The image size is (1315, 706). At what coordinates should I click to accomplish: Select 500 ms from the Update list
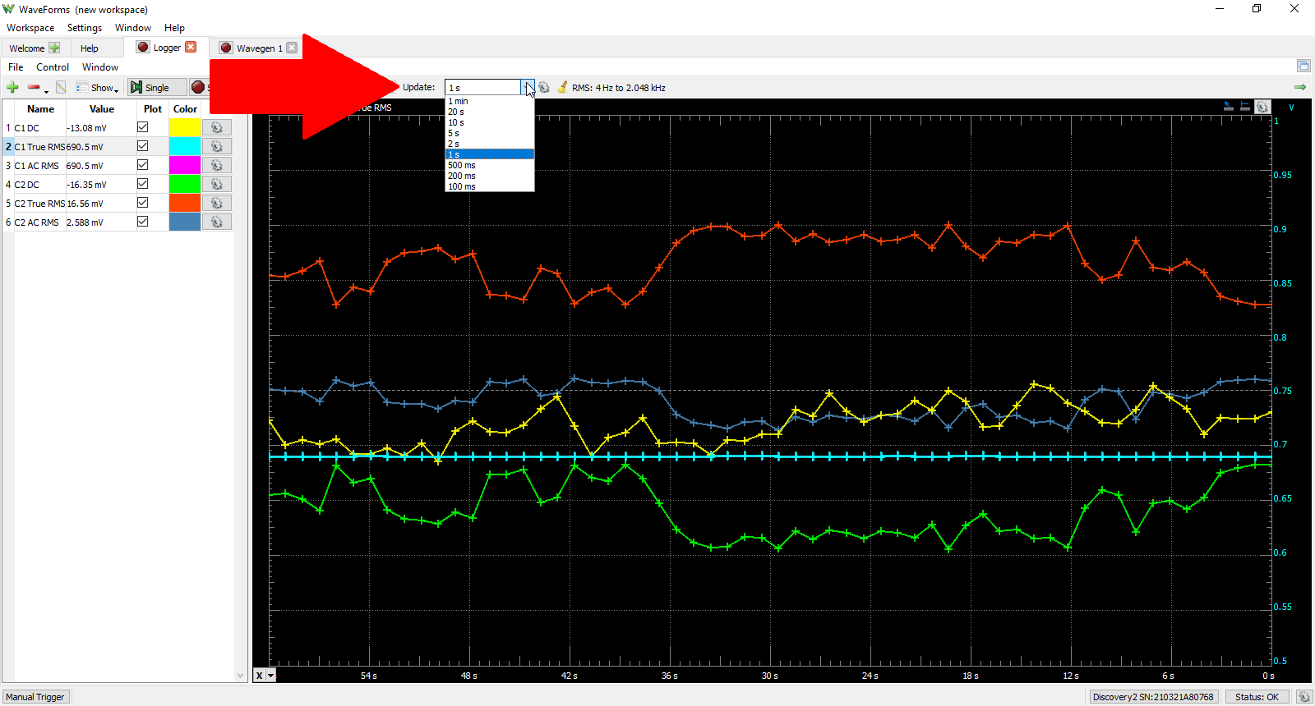click(x=462, y=165)
